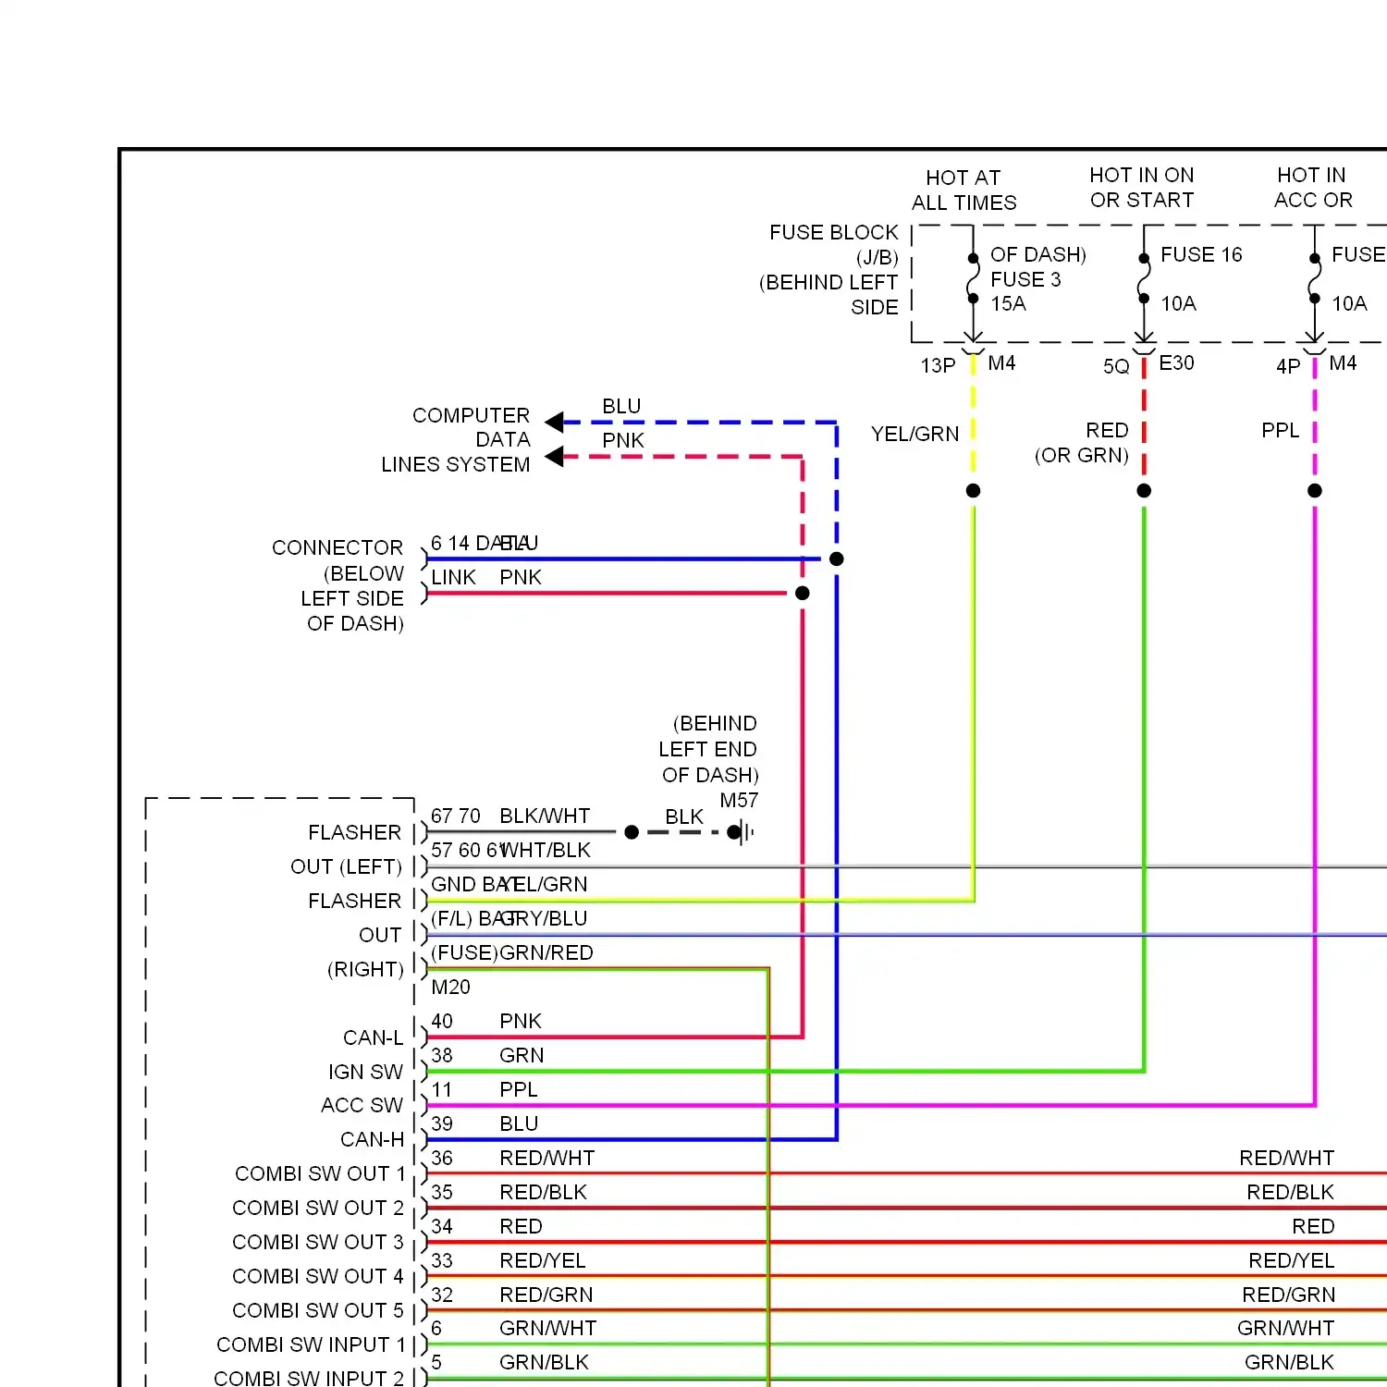Click RED/WHT label at pin 36
The image size is (1387, 1387).
point(546,1158)
